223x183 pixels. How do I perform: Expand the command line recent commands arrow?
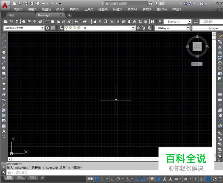[x=13, y=173]
